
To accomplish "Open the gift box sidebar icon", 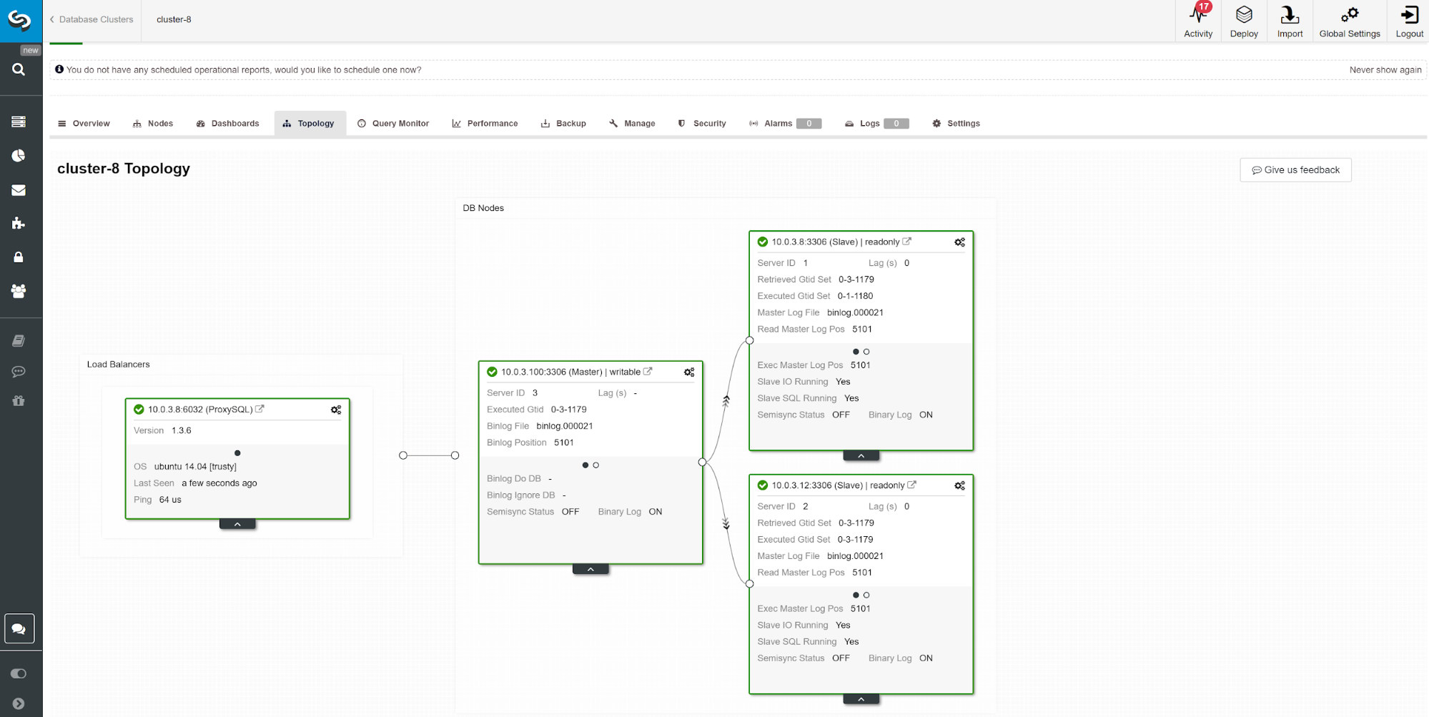I will tap(19, 401).
